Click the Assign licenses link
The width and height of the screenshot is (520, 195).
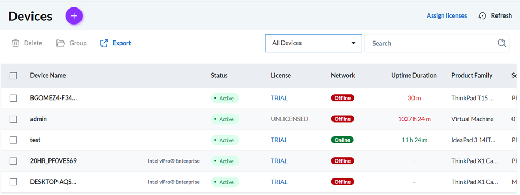(446, 15)
